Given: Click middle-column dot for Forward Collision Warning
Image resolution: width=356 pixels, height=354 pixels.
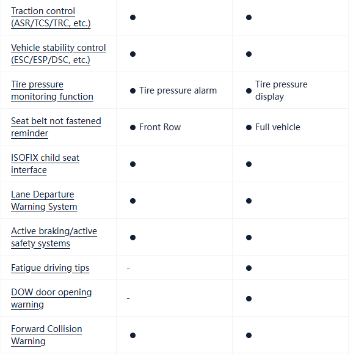Looking at the screenshot, I should [x=133, y=336].
